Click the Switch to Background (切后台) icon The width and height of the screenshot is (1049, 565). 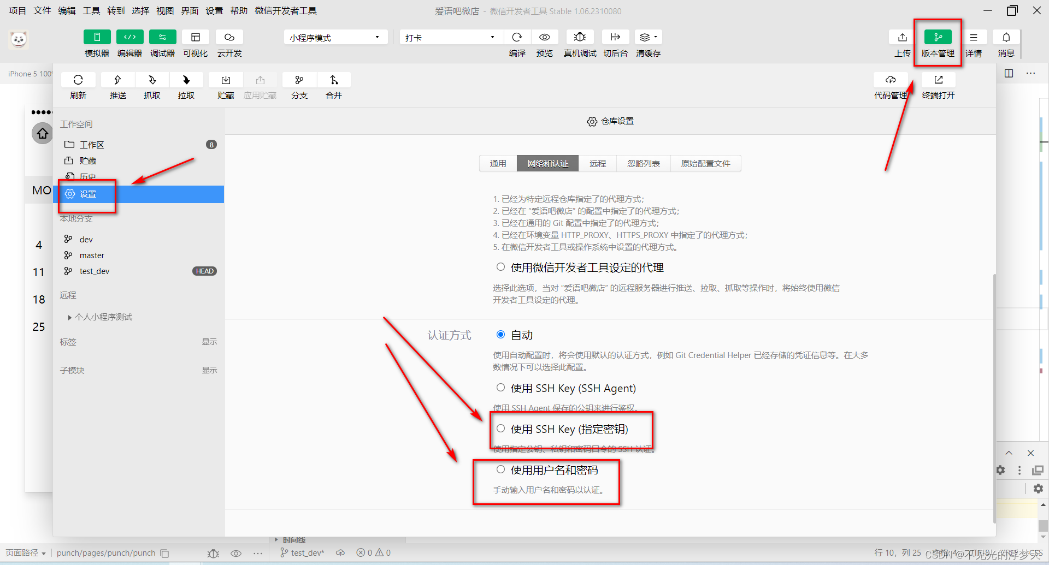(615, 37)
